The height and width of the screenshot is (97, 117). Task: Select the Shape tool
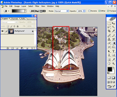[113, 55]
